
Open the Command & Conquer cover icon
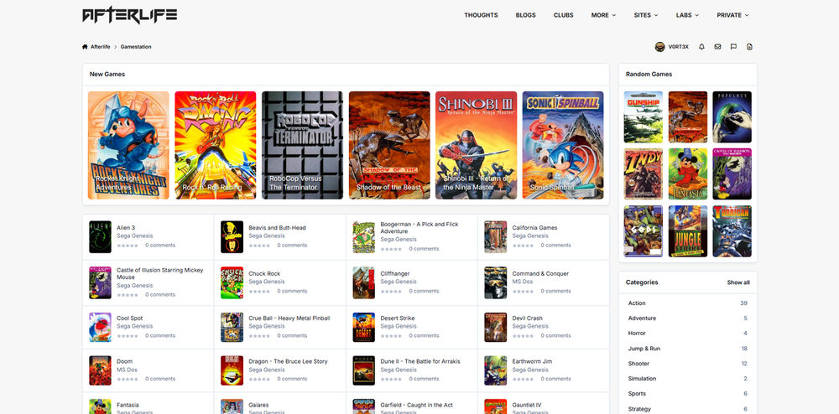[x=496, y=282]
